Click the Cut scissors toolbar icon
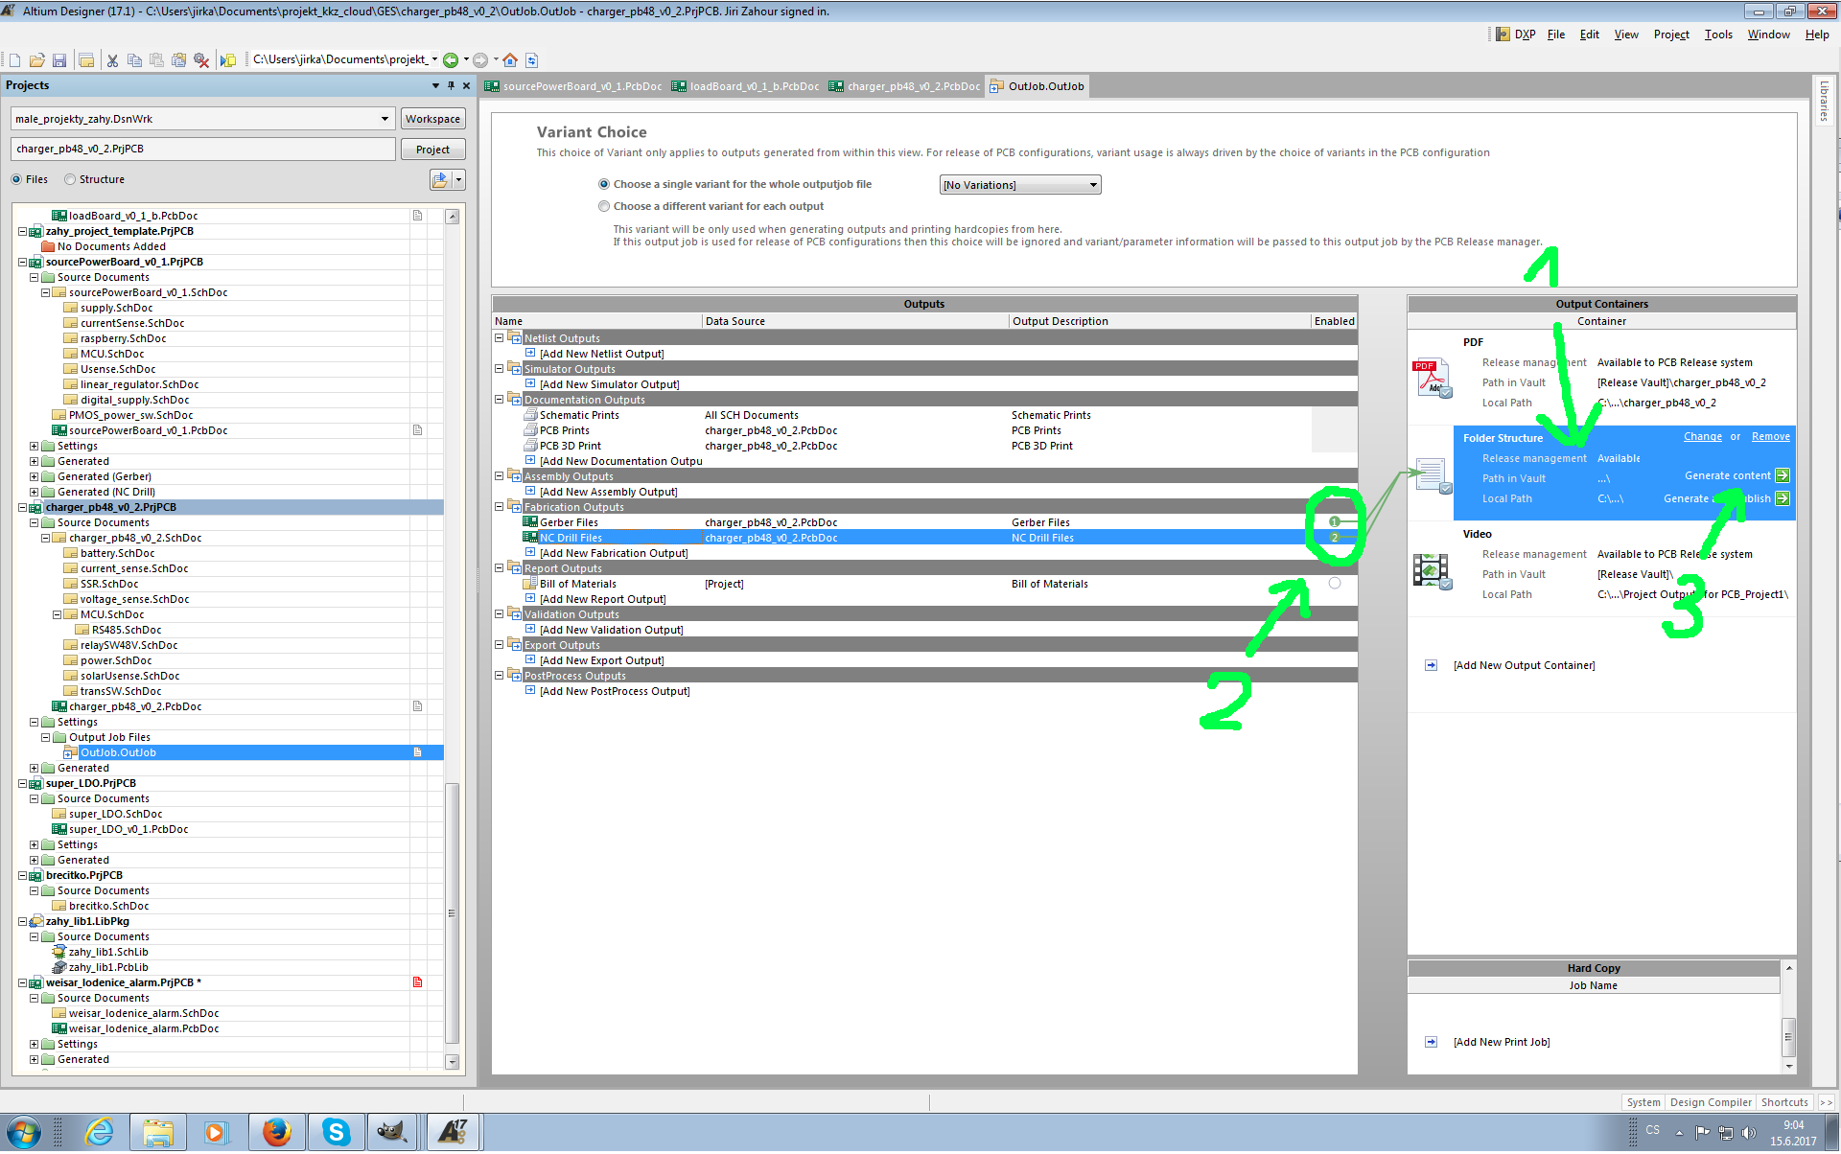The height and width of the screenshot is (1154, 1841). [112, 60]
